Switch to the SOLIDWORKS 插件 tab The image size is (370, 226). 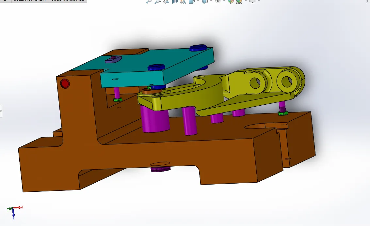[30, 1]
